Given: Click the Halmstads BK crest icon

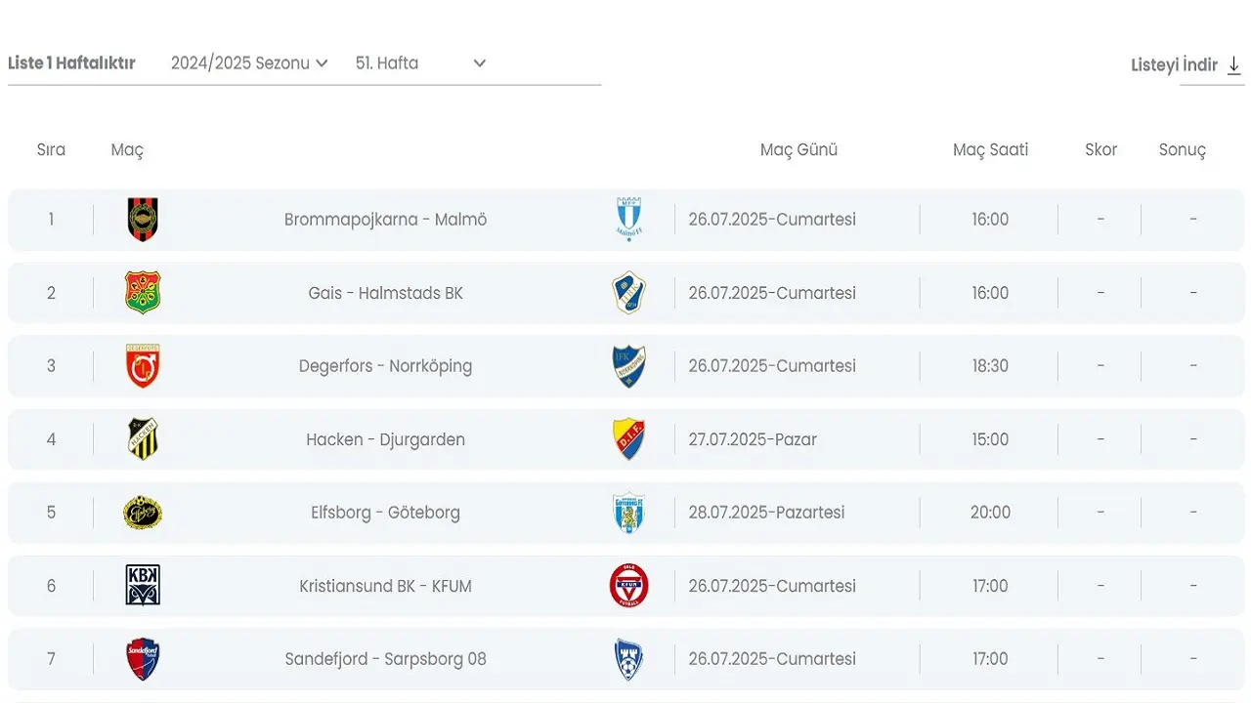Looking at the screenshot, I should tap(628, 293).
